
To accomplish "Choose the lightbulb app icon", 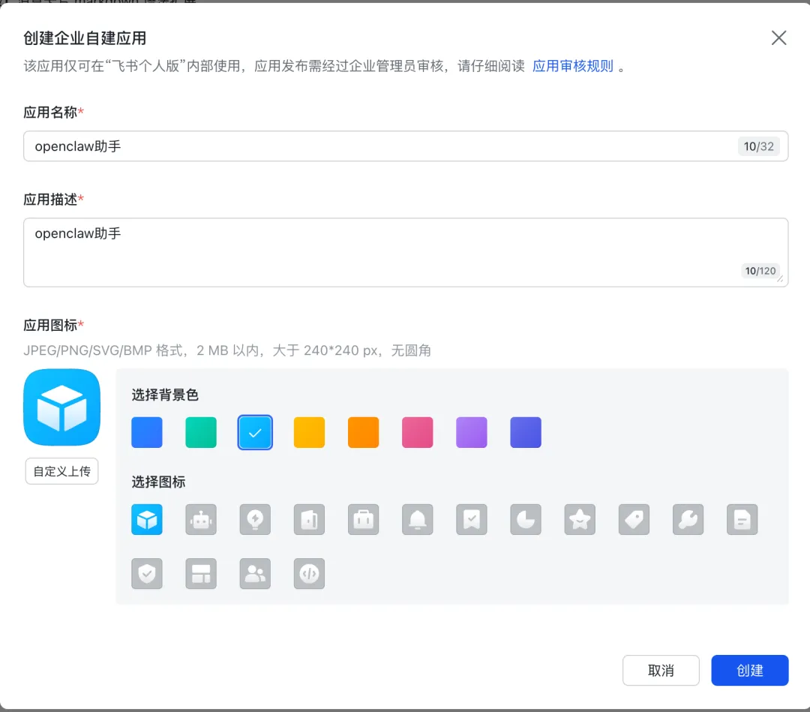I will (x=255, y=519).
